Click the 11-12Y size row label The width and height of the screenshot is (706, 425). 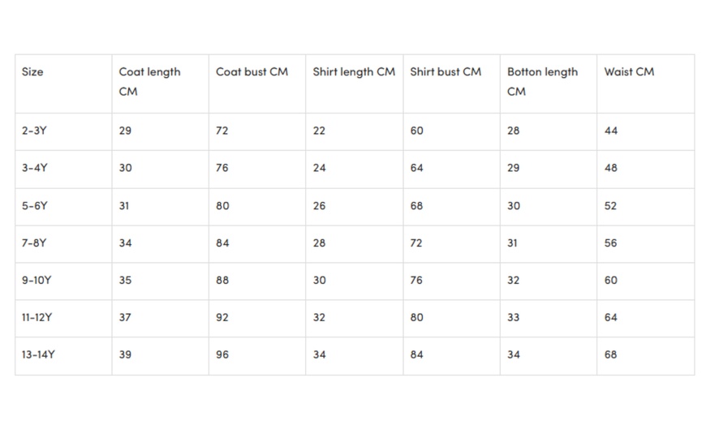pyautogui.click(x=37, y=318)
